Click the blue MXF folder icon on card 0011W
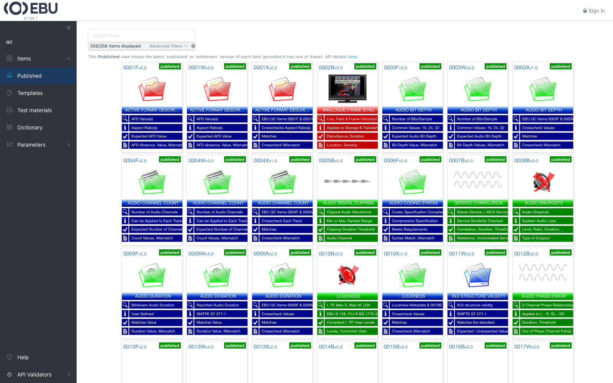 478,275
